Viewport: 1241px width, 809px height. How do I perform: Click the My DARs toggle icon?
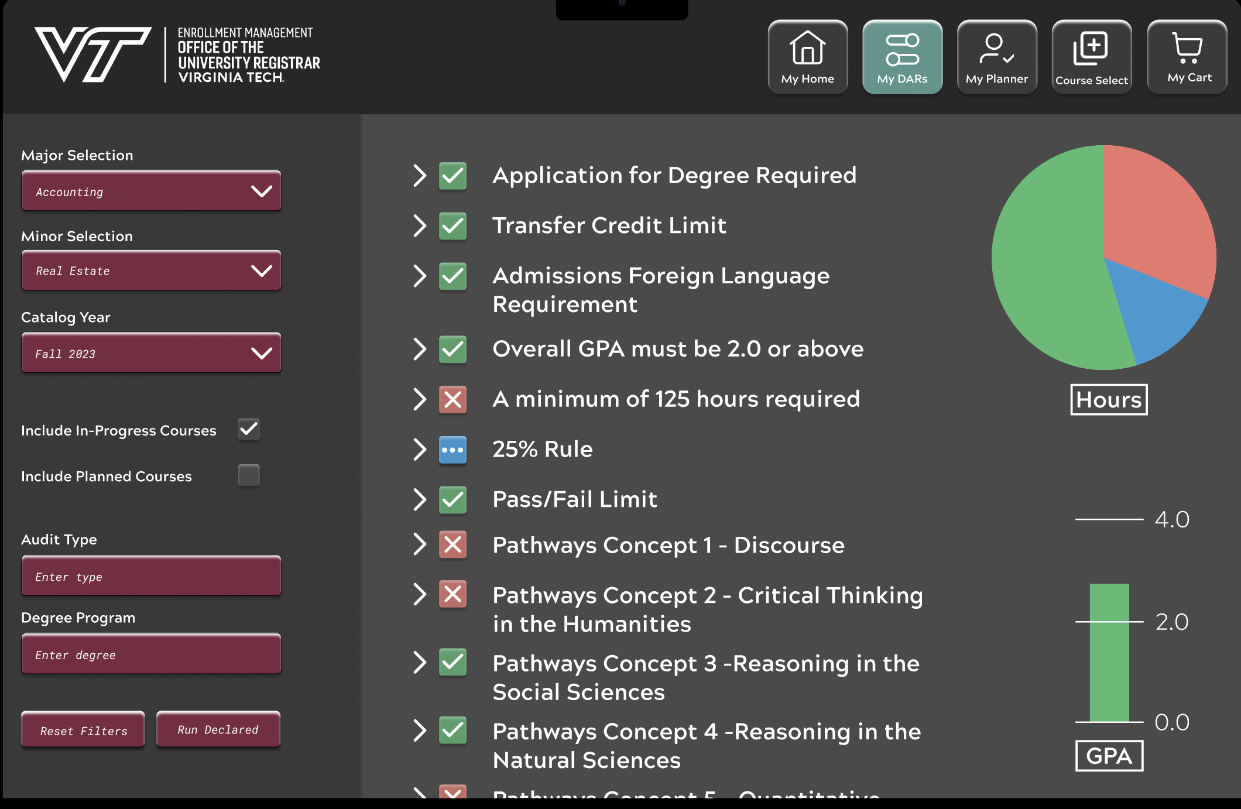point(902,50)
